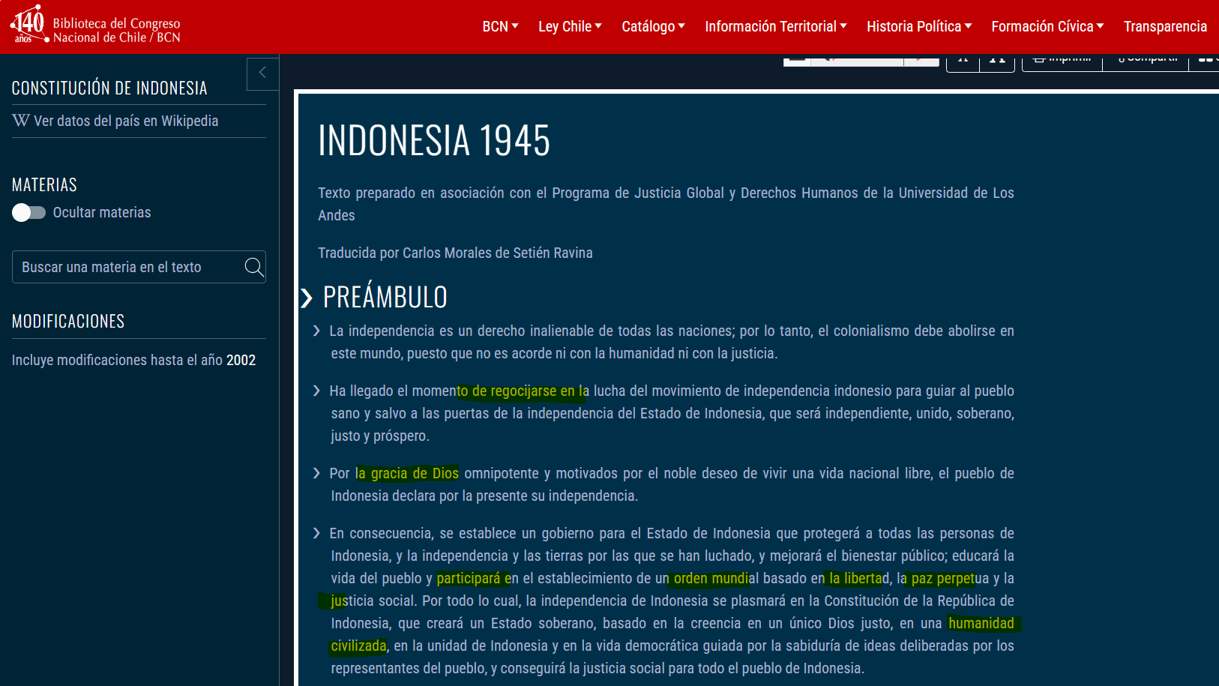
Task: Open the Información Territorial dropdown
Action: click(x=776, y=26)
